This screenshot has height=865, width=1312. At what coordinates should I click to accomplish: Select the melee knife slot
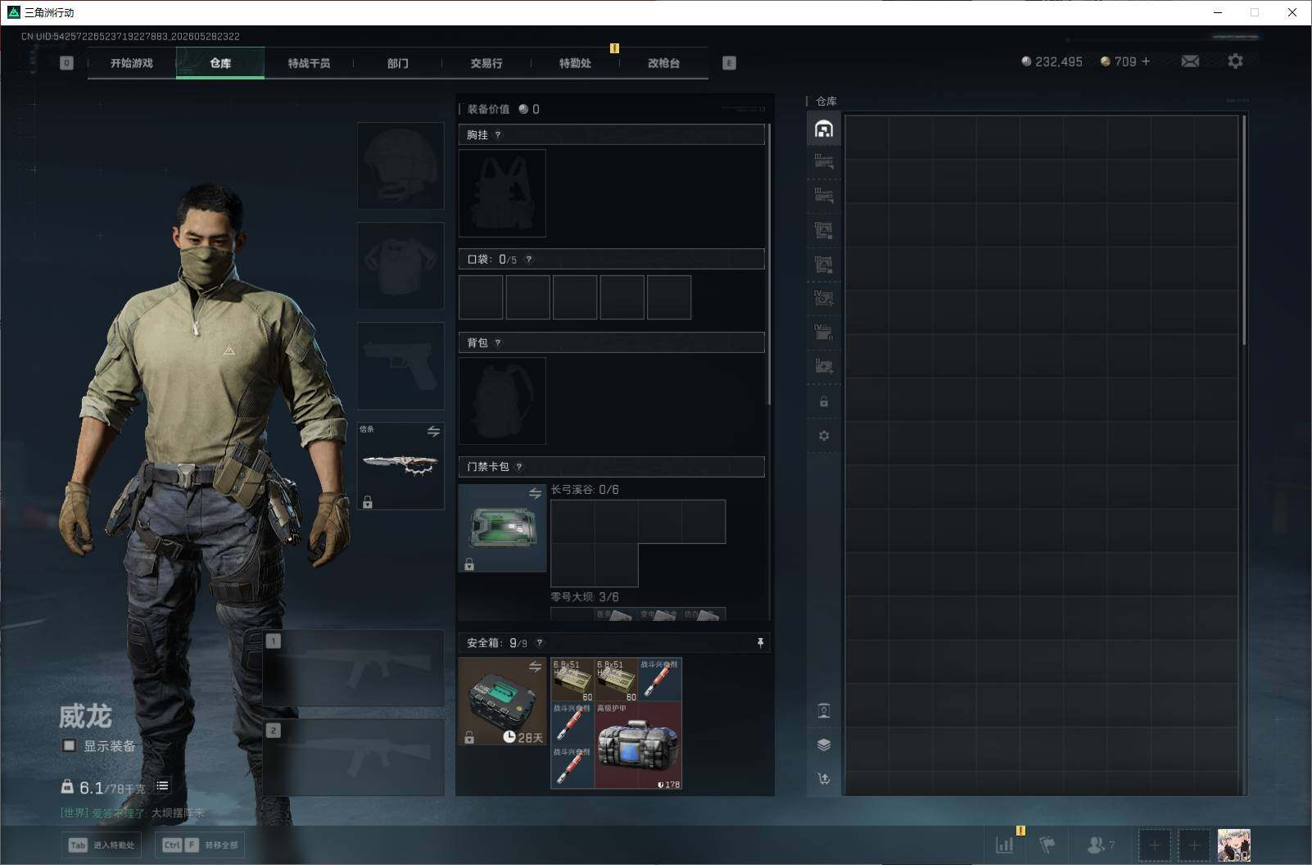pyautogui.click(x=400, y=466)
